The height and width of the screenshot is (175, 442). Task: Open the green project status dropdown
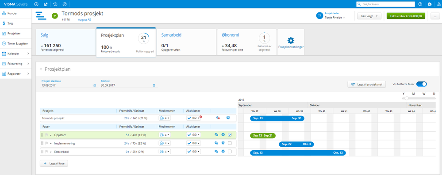(55, 16)
